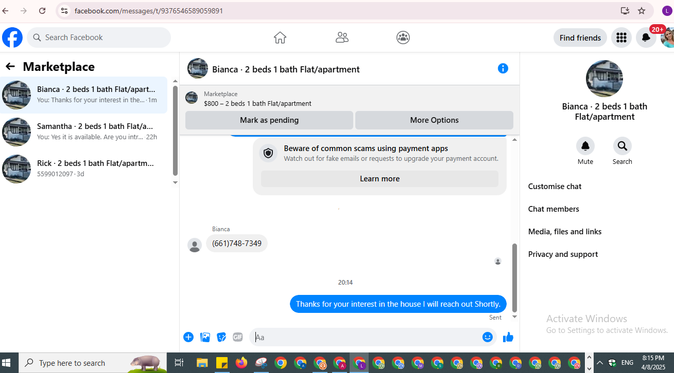
Task: Choose a sticker from the composer
Action: [221, 337]
